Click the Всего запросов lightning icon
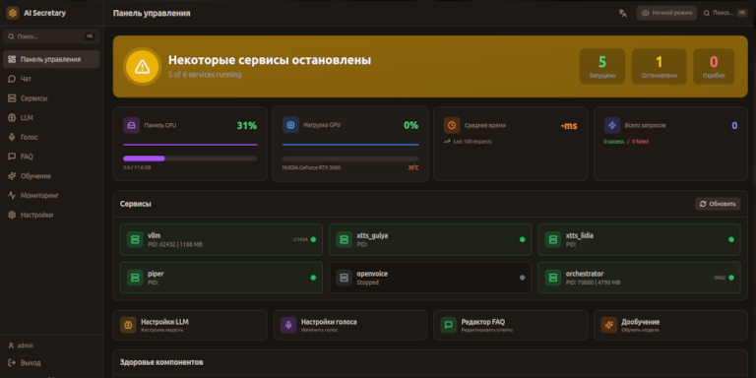The image size is (756, 378). [612, 125]
